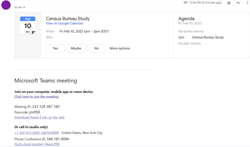
Task: Click the Agenda heading
Action: [186, 19]
